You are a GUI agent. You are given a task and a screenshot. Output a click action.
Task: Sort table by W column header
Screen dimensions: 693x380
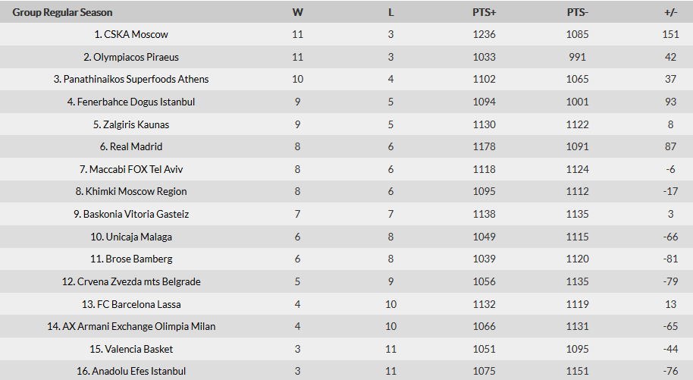(x=297, y=12)
